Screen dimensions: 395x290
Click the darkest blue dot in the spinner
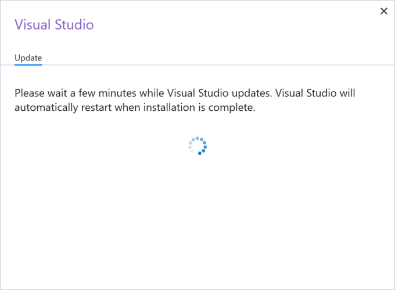point(200,153)
